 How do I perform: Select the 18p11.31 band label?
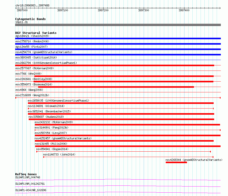(22, 22)
